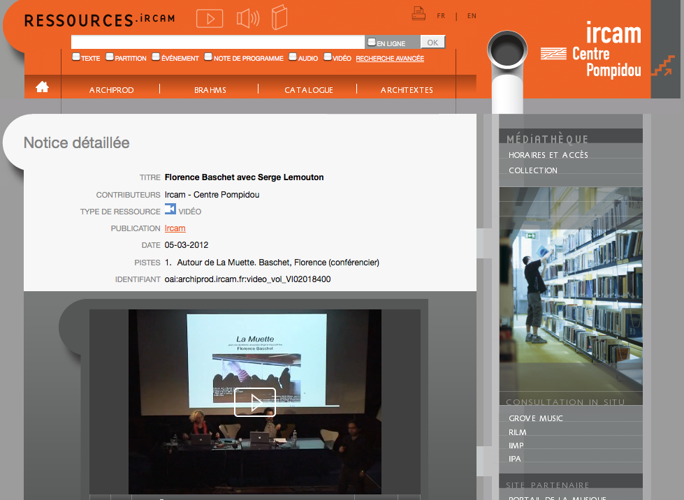Click the SITE PARTENAIRE heading
This screenshot has width=684, height=500.
coord(548,485)
